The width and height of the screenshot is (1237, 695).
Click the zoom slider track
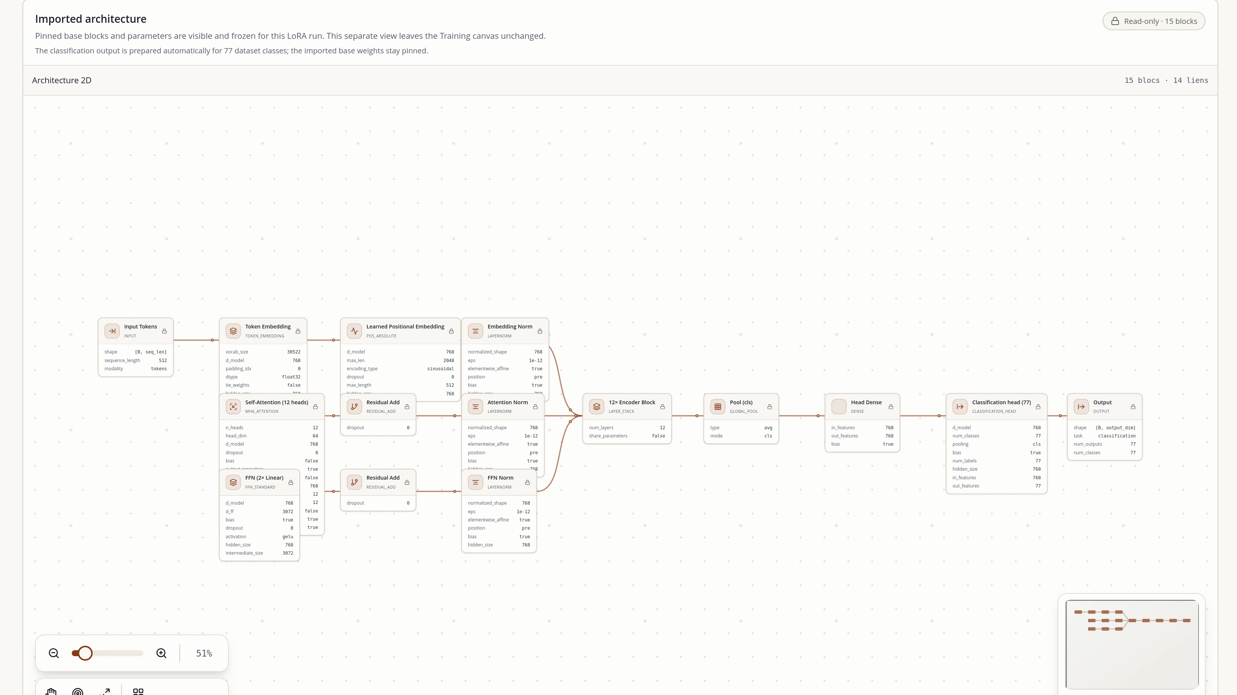tap(108, 653)
